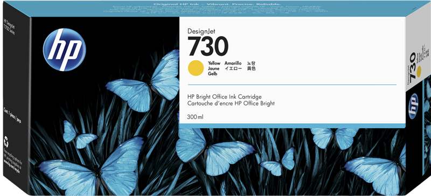Image resolution: width=431 pixels, height=196 pixels.
Task: Click the HP logo on the right side panel
Action: [x=413, y=106]
